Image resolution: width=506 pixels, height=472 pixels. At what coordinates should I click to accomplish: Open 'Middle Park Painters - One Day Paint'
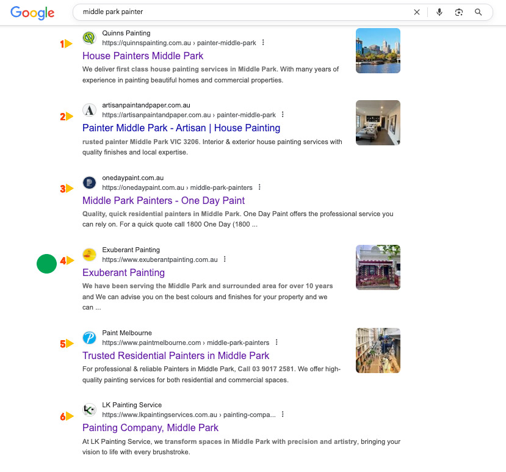pos(164,200)
